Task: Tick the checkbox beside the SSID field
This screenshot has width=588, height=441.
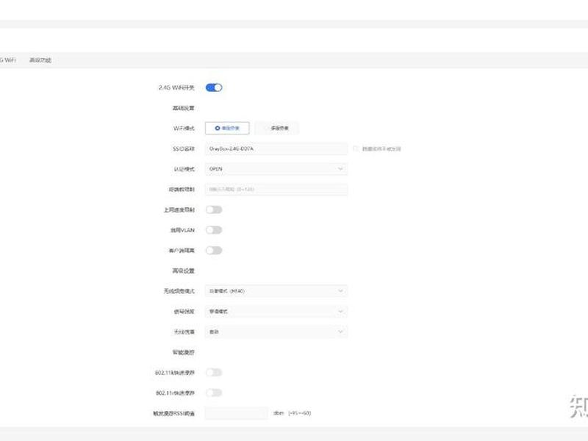Action: coord(356,148)
